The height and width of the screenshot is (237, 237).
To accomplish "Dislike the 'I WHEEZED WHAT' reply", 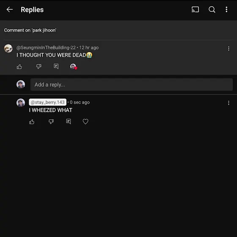I will tap(51, 122).
